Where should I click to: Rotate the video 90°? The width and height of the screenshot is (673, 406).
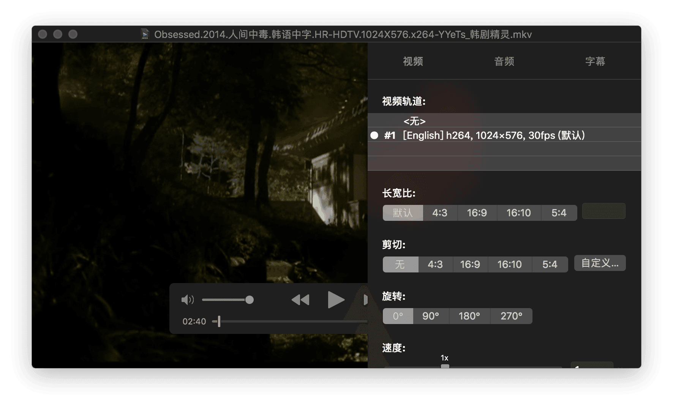tap(431, 316)
